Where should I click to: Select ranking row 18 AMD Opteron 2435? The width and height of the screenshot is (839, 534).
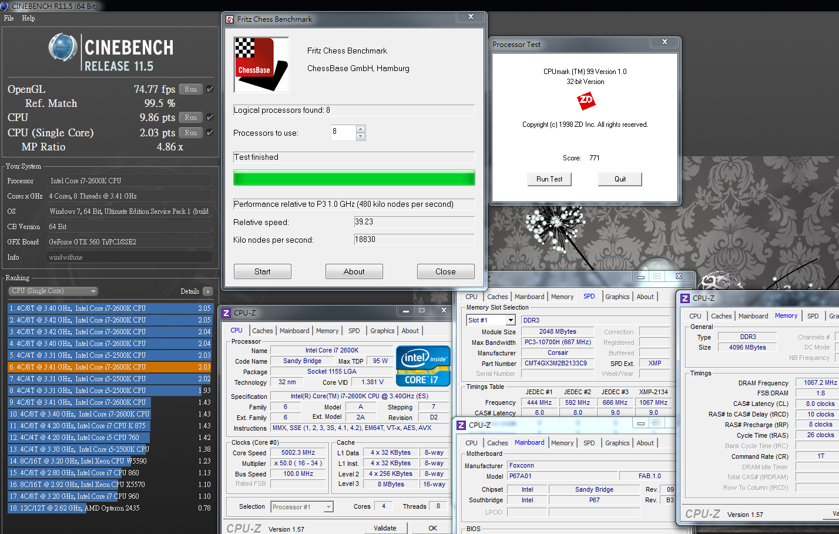110,508
